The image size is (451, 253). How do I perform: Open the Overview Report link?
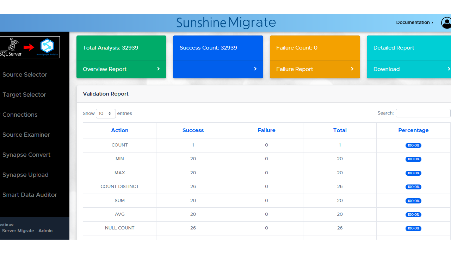tap(105, 69)
